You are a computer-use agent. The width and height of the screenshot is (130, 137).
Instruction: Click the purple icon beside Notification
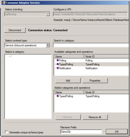click(58, 68)
